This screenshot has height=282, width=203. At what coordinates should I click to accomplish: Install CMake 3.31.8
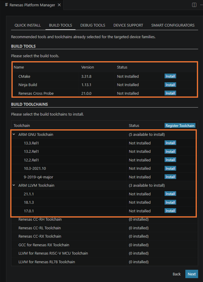point(170,76)
